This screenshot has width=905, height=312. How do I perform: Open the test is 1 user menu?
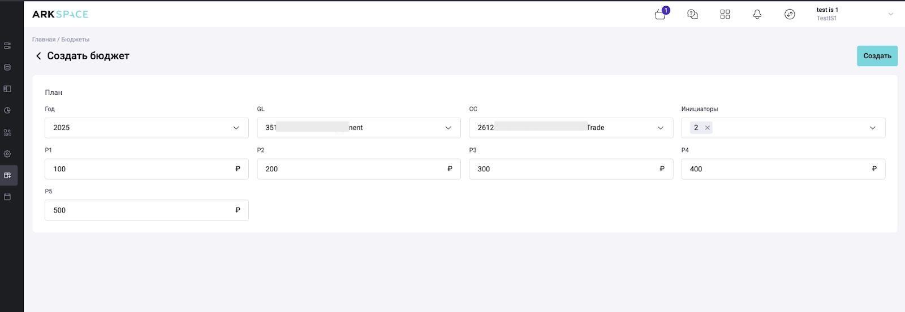[x=854, y=14]
